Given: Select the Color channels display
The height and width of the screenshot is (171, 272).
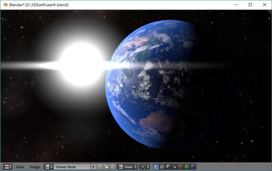Looking at the screenshot, I should tap(156, 167).
